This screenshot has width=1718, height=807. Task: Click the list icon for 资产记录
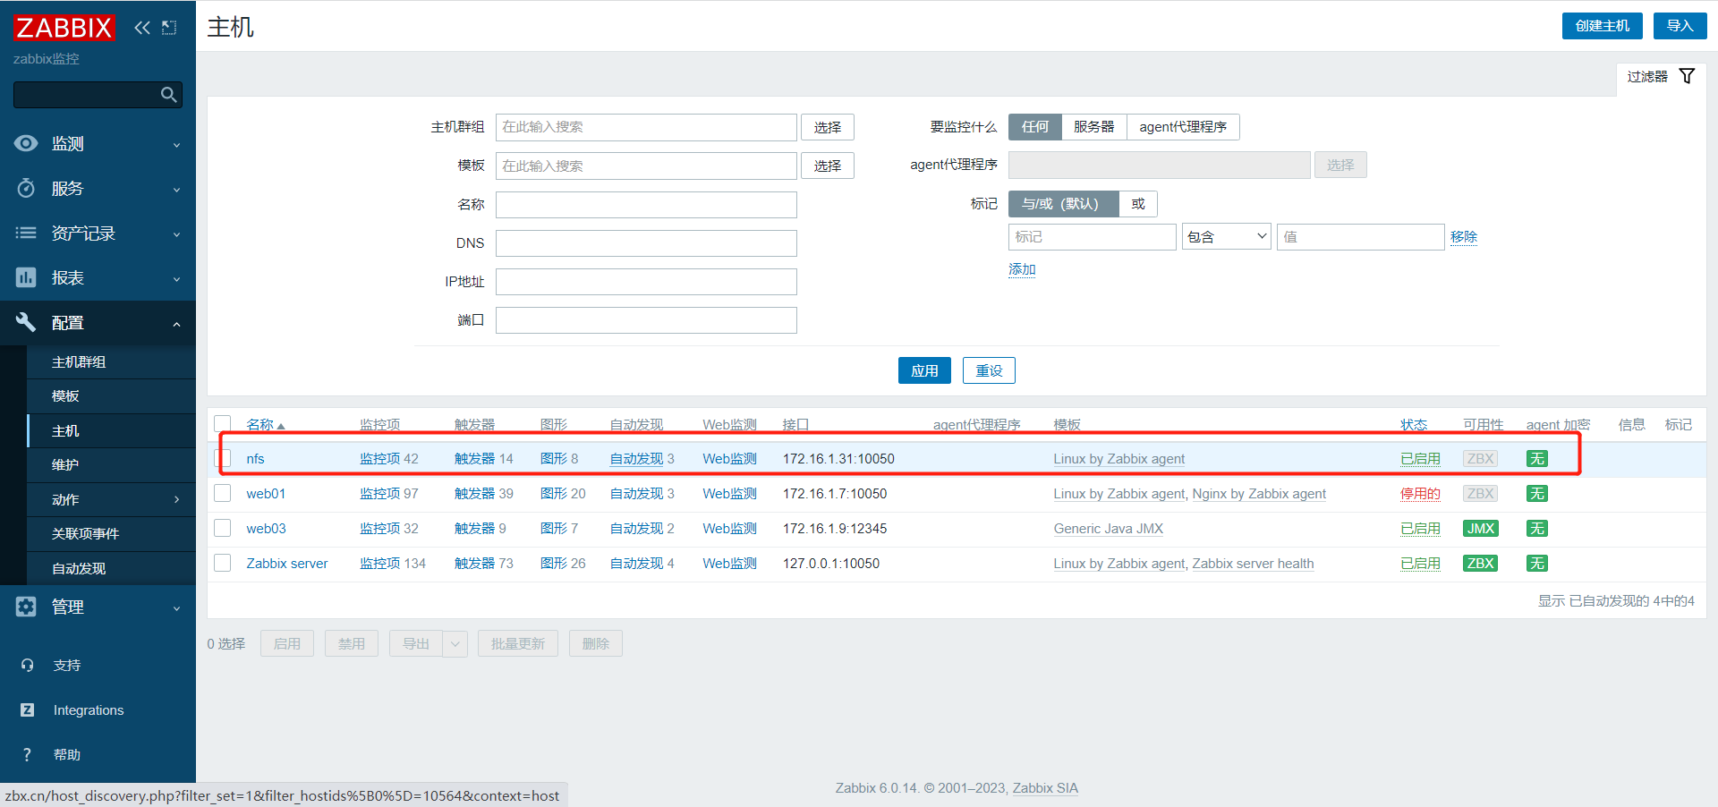(26, 233)
